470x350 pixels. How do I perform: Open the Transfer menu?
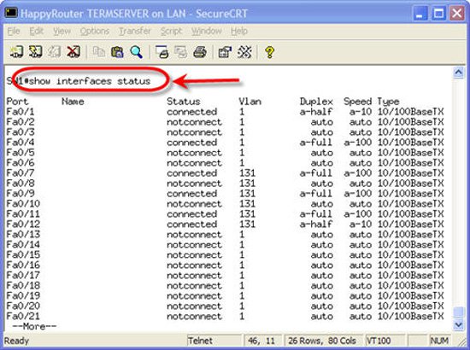point(135,31)
